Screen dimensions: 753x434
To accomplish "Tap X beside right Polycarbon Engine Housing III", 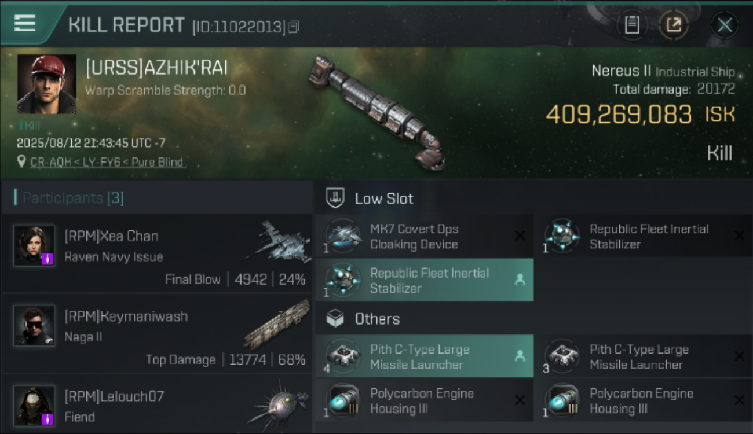I will click(739, 400).
